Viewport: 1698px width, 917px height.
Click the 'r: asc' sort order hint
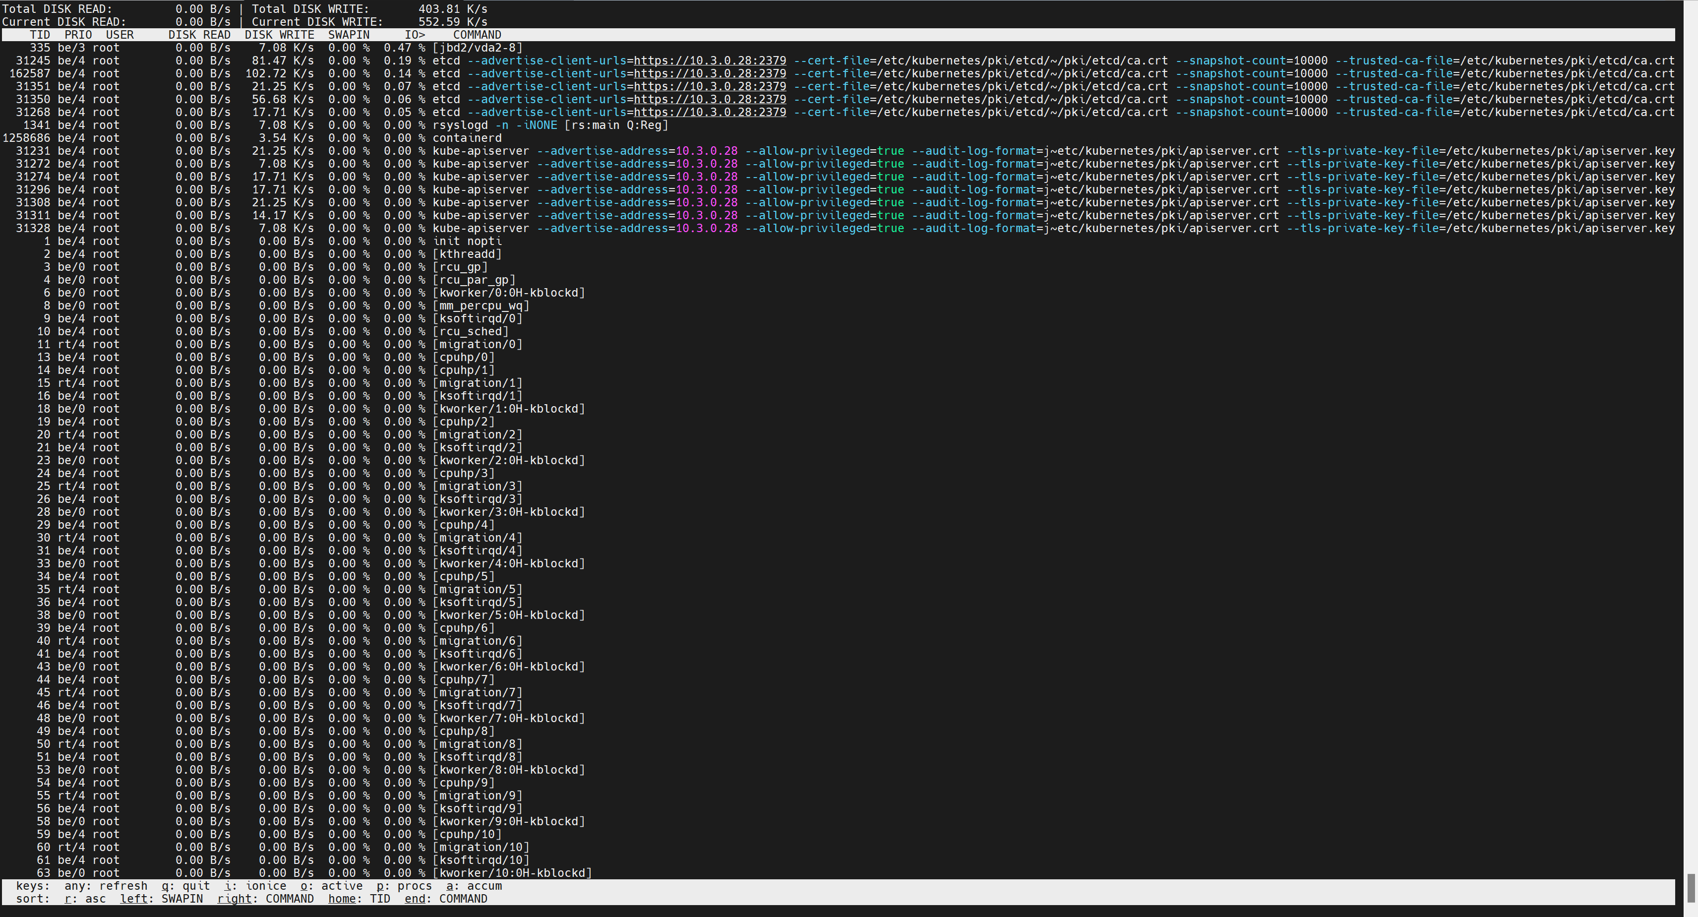click(85, 899)
